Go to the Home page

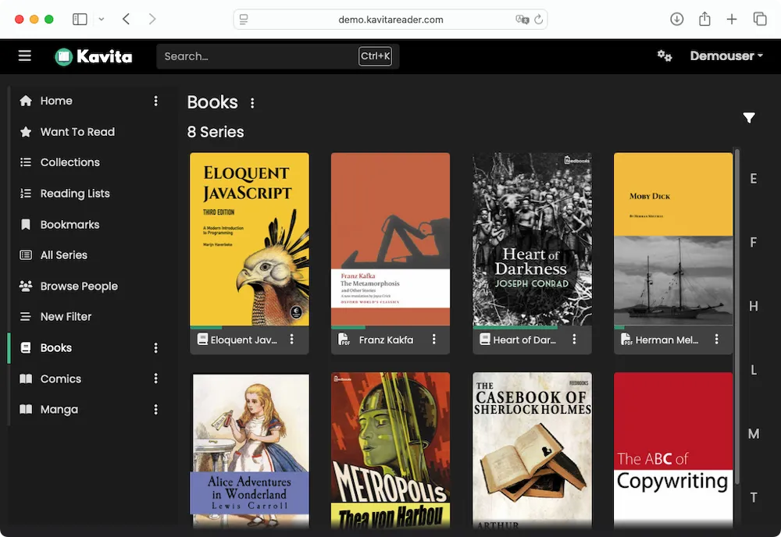point(56,101)
